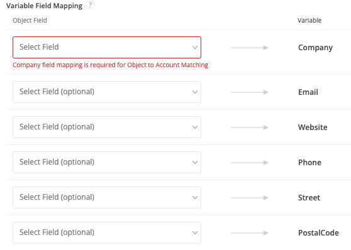Click chevron arrow in Street dropdown
351x250 pixels.
[195, 197]
